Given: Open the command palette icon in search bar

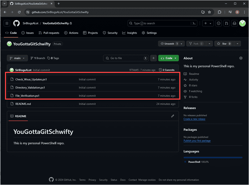Looking at the screenshot, I should [x=194, y=23].
